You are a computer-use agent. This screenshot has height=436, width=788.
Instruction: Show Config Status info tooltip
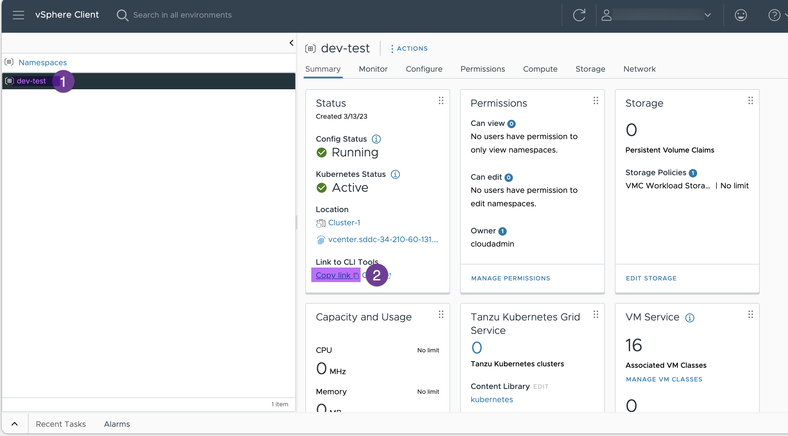[376, 139]
